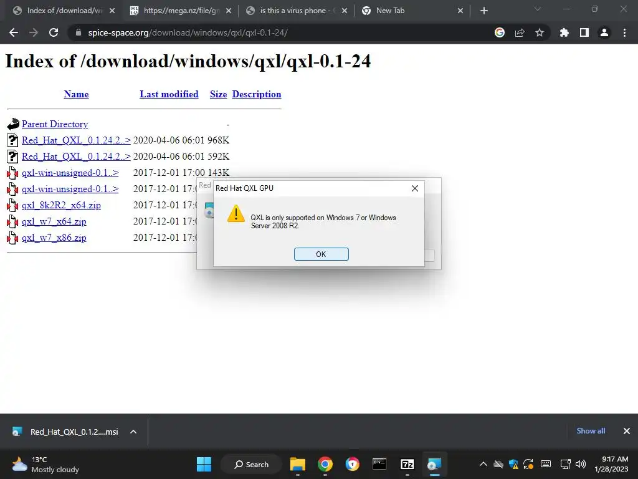Switch to the 'is this a virus phone' tab
The width and height of the screenshot is (638, 479).
[297, 11]
